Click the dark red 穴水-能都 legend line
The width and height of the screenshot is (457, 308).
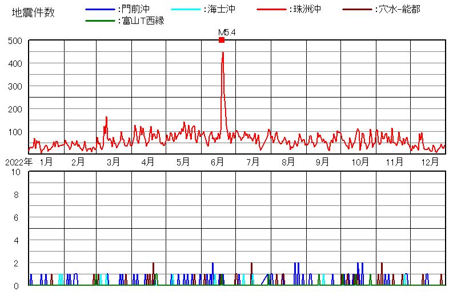pyautogui.click(x=358, y=10)
